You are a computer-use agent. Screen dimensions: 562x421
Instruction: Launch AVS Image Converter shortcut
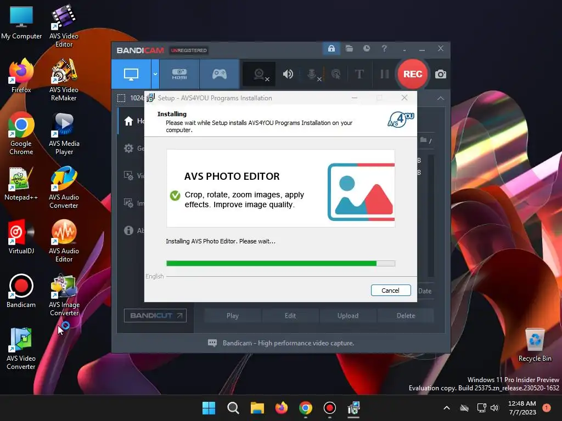click(x=64, y=294)
